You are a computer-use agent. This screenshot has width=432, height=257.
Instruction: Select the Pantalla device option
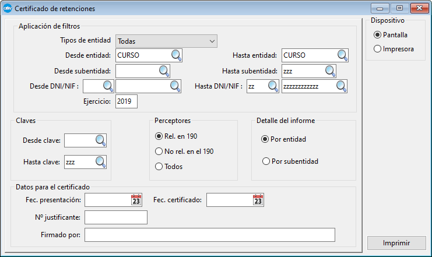tap(378, 35)
